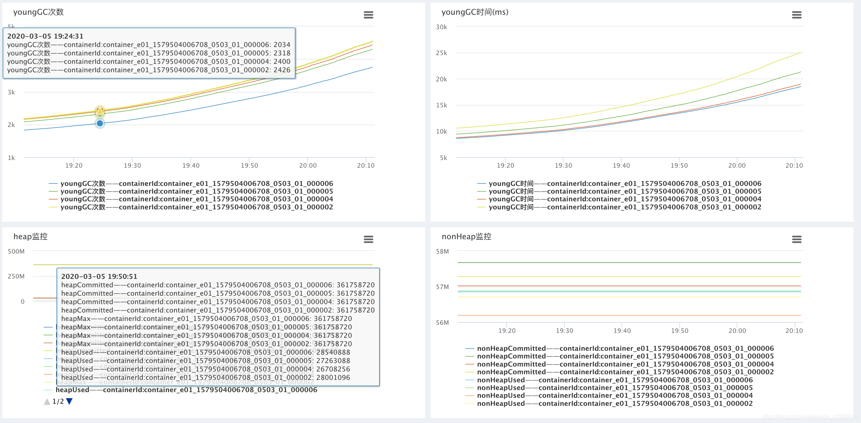Viewport: 861px width, 423px height.
Task: Click tooltip timestamp 2020-03-05 19:24:31
Action: [45, 36]
